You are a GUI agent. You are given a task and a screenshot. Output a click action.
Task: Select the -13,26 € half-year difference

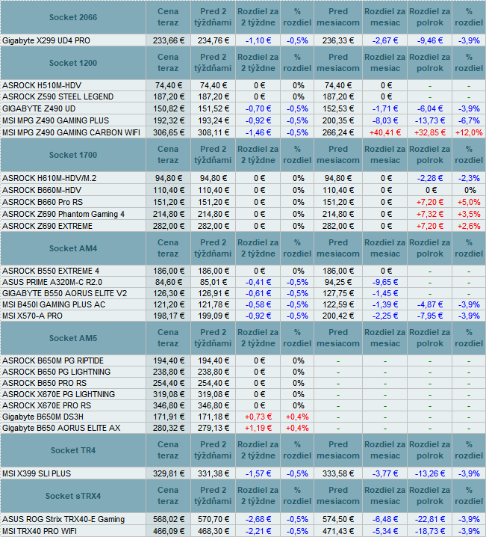click(429, 473)
